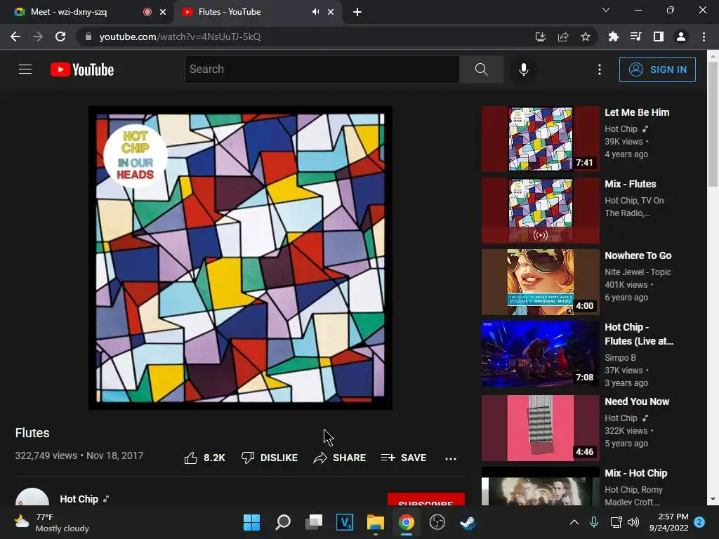Open the YouTube guide hamburger menu
The width and height of the screenshot is (719, 539).
pos(25,69)
